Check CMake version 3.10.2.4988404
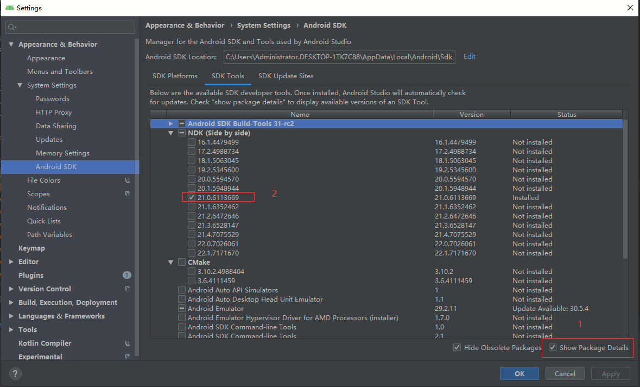 pos(192,271)
